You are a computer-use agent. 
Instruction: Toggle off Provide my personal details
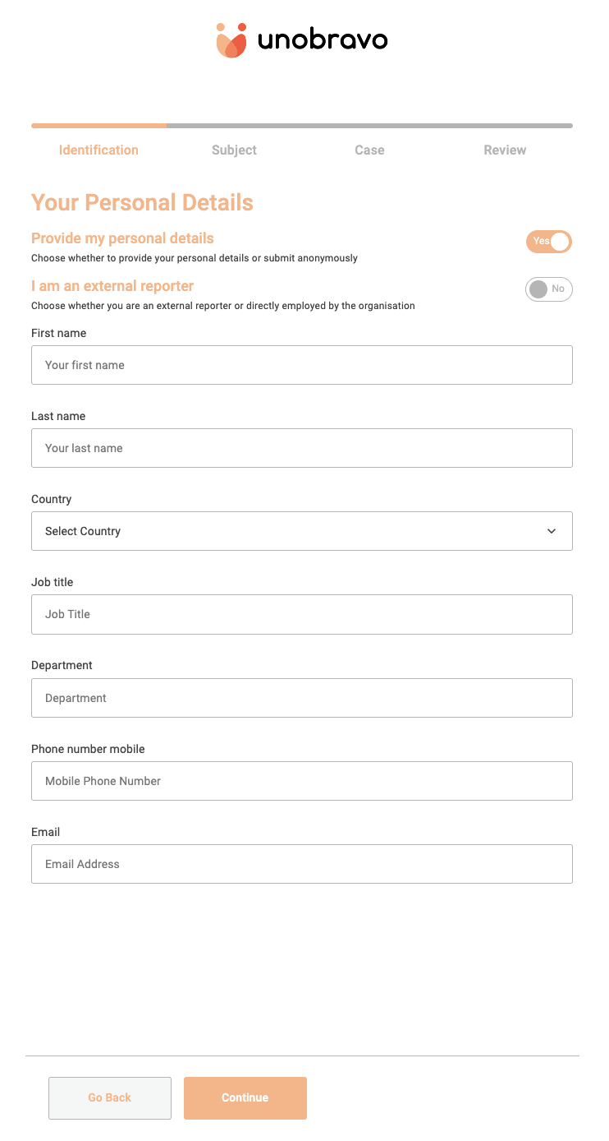click(548, 242)
